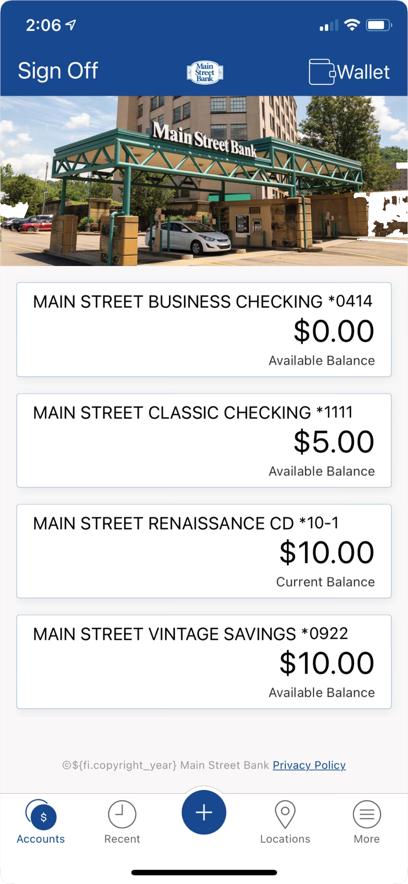Tap the Main Street Bank logo

coord(204,72)
